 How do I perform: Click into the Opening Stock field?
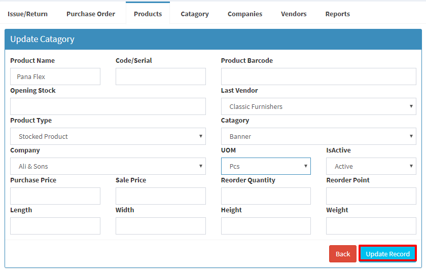[x=108, y=106]
